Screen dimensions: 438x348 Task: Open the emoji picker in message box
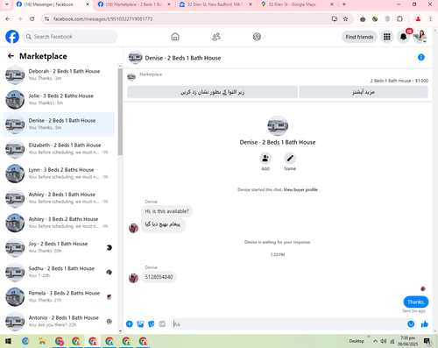[411, 323]
